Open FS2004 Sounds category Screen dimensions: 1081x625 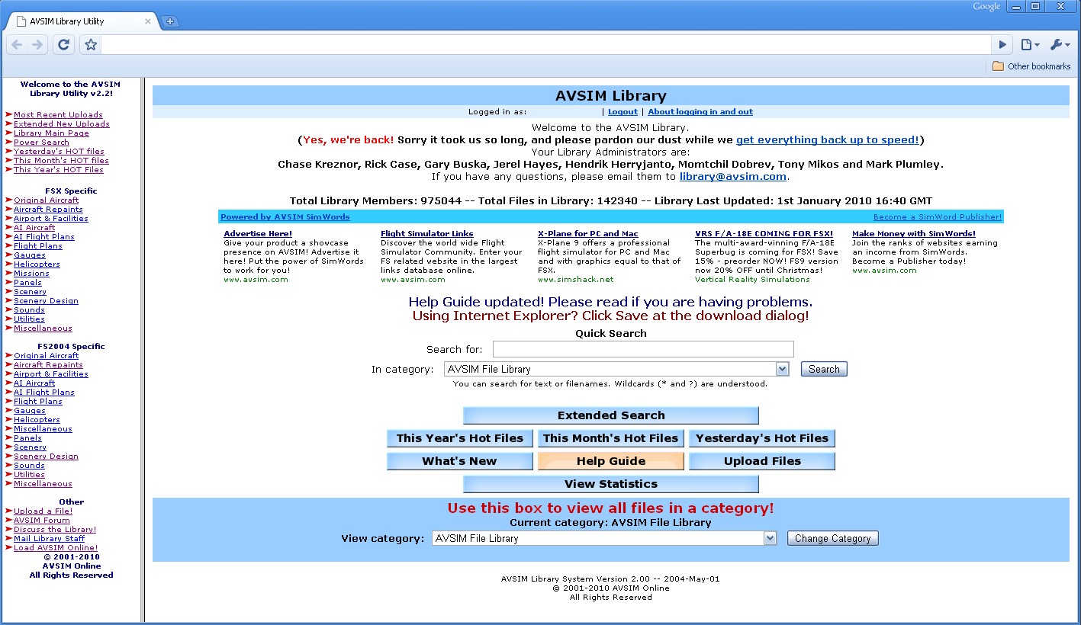pyautogui.click(x=29, y=466)
